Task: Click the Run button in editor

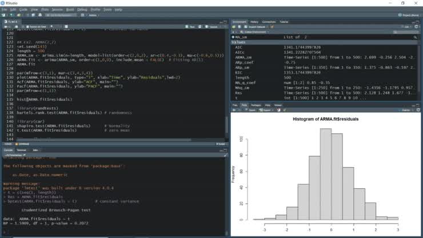Action: point(190,27)
